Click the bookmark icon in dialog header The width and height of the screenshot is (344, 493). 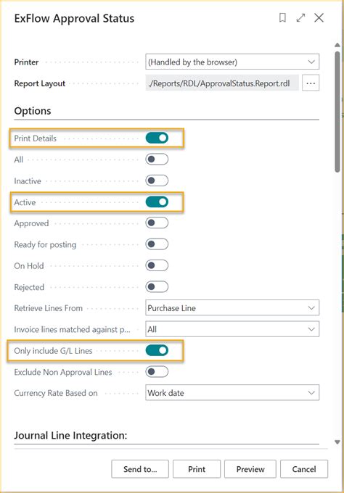pyautogui.click(x=282, y=18)
